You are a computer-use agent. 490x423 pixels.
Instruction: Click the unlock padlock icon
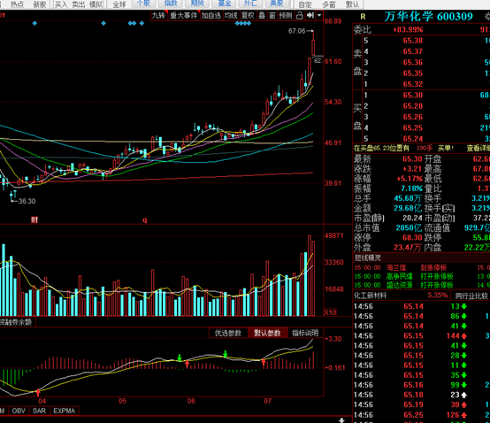click(x=299, y=15)
